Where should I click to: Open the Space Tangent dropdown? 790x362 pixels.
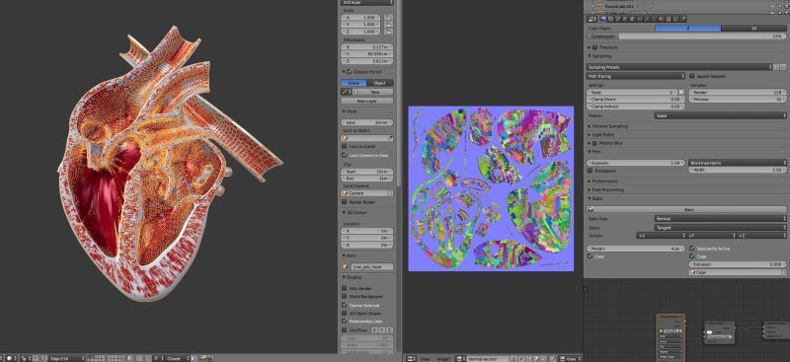pos(720,228)
